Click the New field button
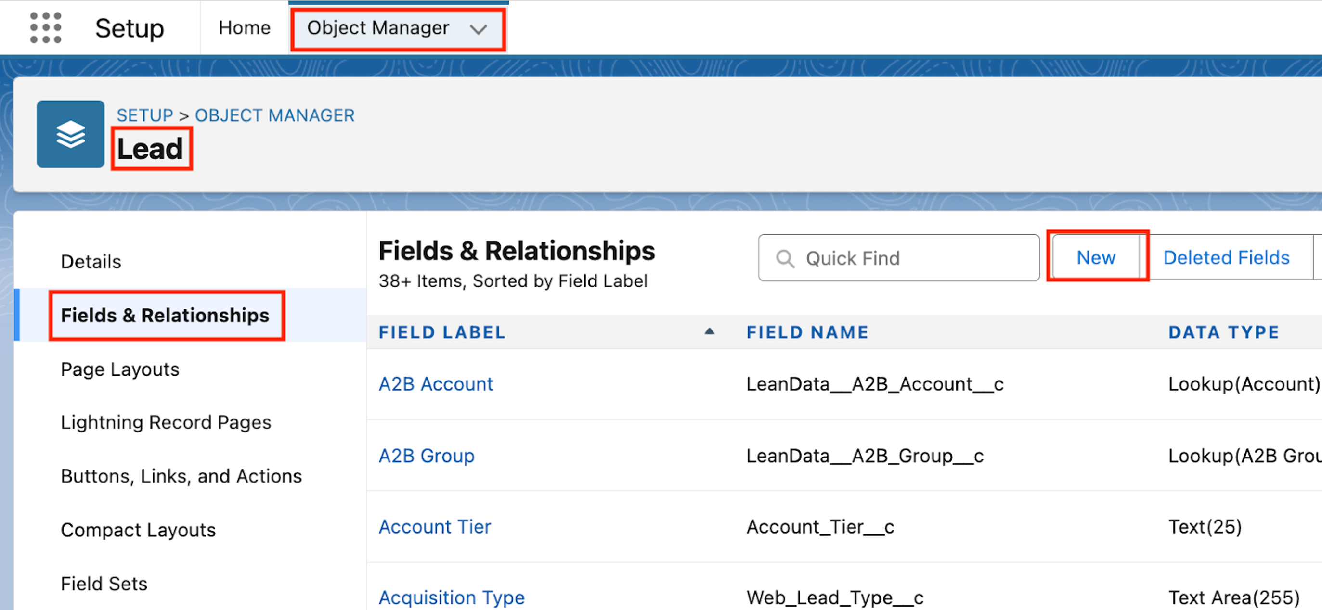Viewport: 1322px width, 610px height. [1096, 257]
